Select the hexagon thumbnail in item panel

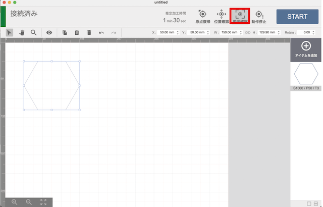[x=306, y=75]
